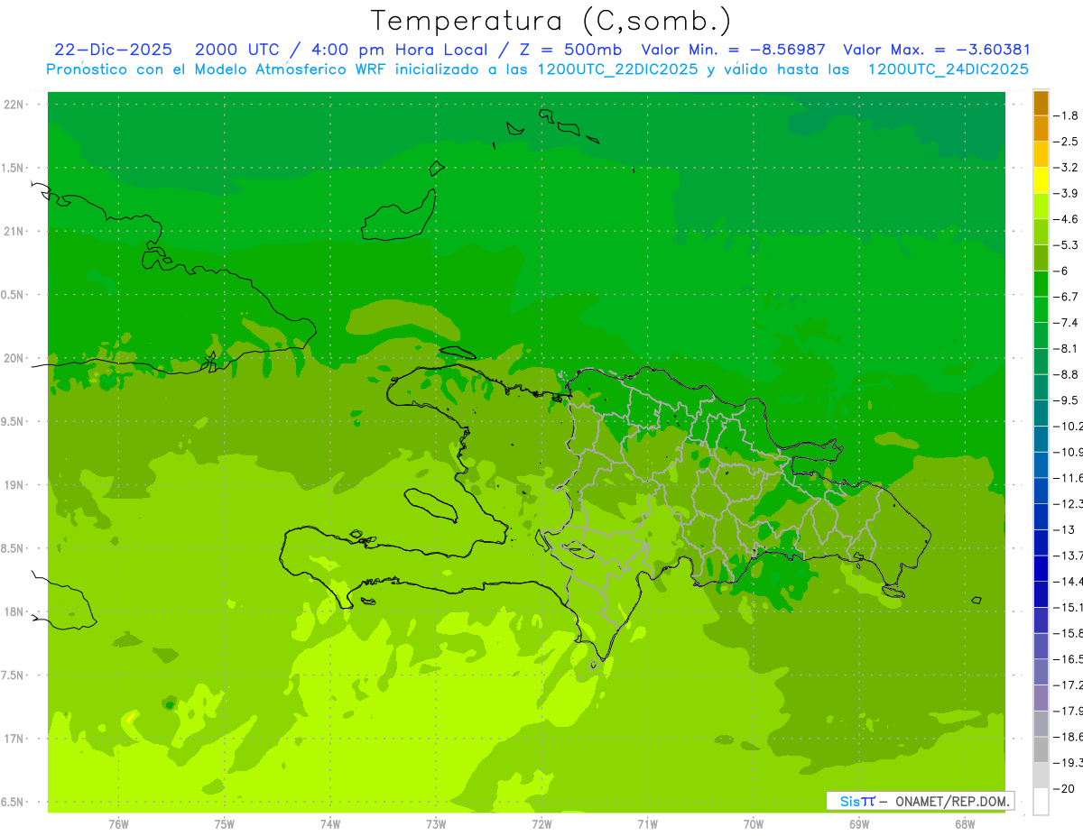
Task: Click the '20N' latitude label
Action: click(x=14, y=358)
